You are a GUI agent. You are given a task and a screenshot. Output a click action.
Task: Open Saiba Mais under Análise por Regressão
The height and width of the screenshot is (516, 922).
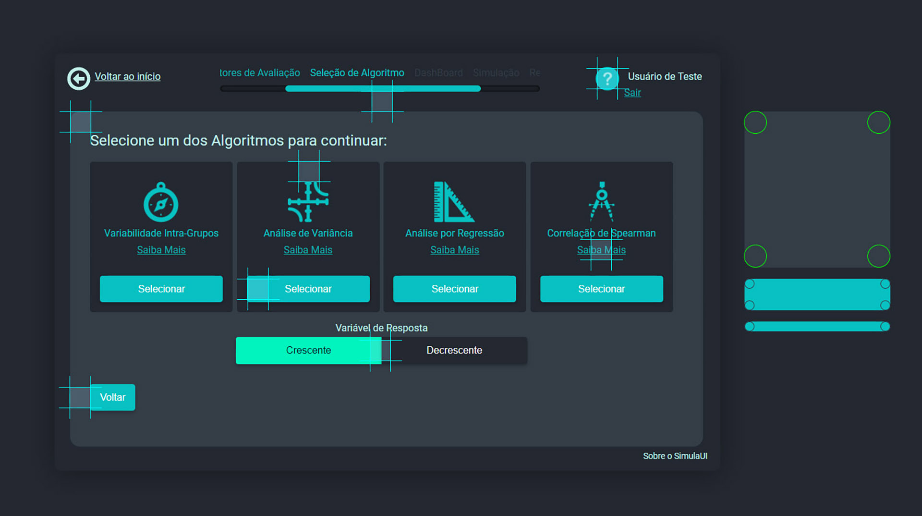(x=455, y=250)
